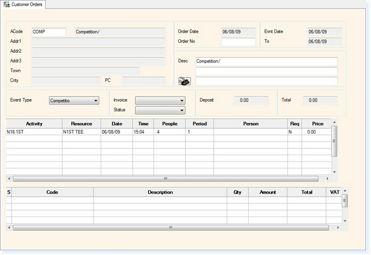The height and width of the screenshot is (255, 371).
Task: Switch to the Customer Orders tab
Action: coord(23,5)
